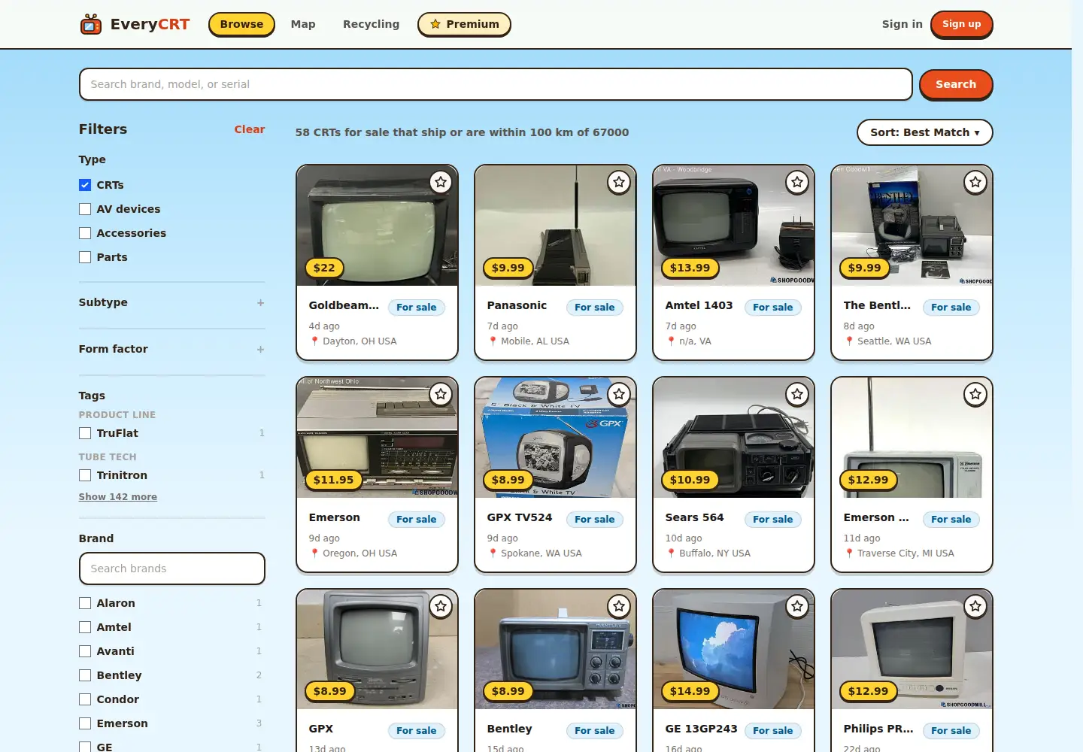Click the EveryCRT TV logo icon

tap(91, 24)
